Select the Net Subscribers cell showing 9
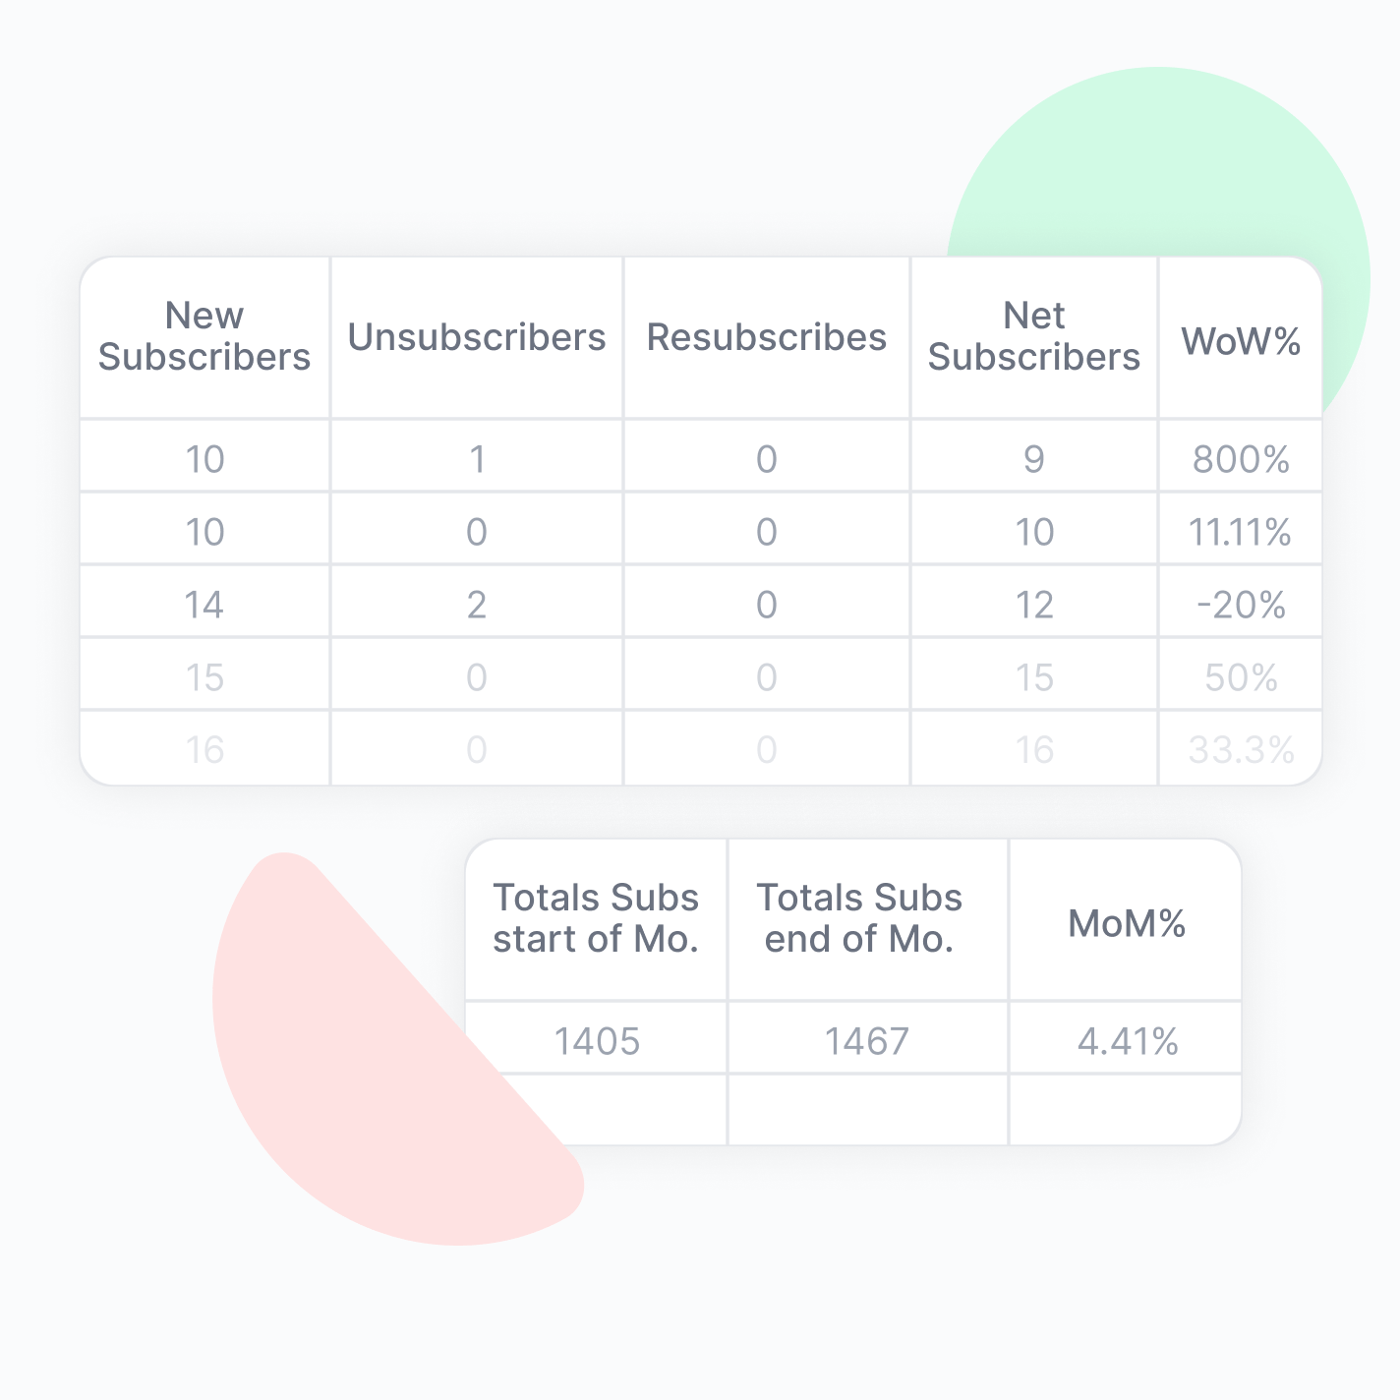The width and height of the screenshot is (1400, 1400). [1034, 459]
